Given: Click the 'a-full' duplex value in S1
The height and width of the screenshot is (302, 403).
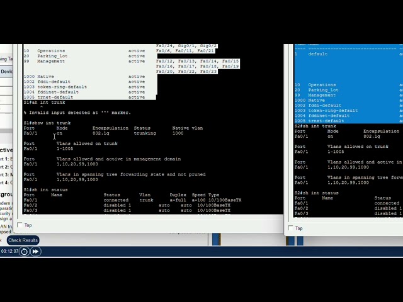Looking at the screenshot, I should point(178,200).
